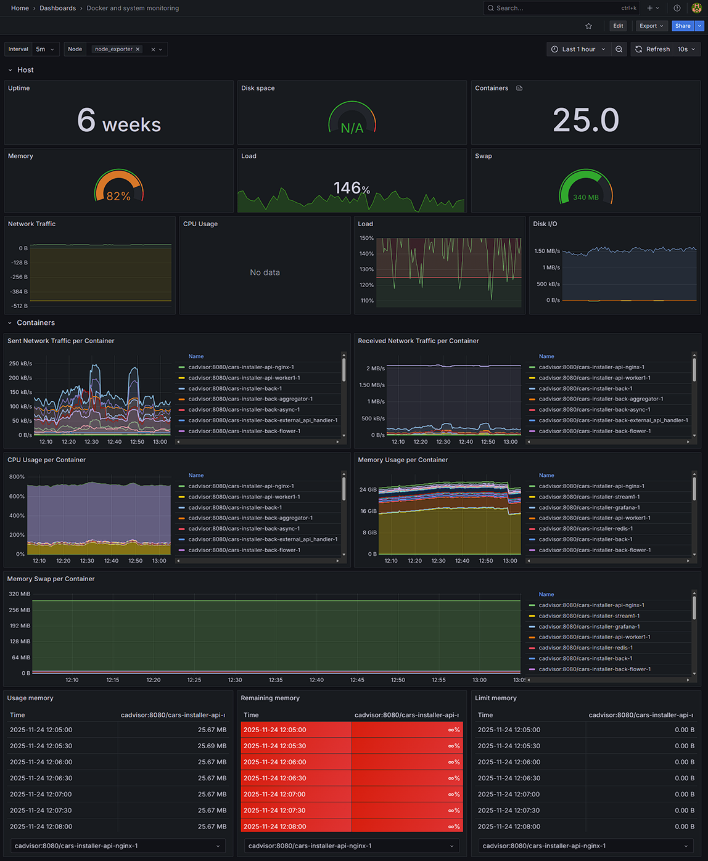
Task: Toggle cars-installer-redis-1 in Memory Usage legend
Action: click(x=587, y=528)
